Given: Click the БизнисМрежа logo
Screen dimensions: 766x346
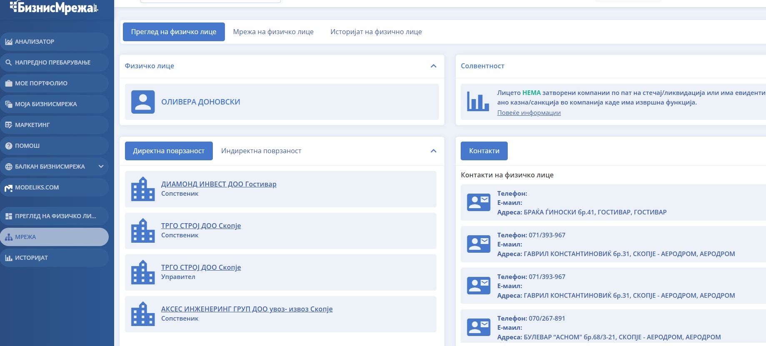Looking at the screenshot, I should pos(54,7).
